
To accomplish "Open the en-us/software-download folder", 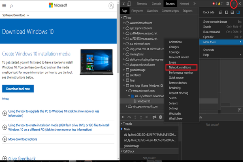I will point(149,96).
